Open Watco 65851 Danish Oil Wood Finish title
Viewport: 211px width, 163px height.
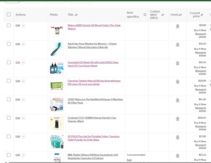pyautogui.click(x=94, y=27)
